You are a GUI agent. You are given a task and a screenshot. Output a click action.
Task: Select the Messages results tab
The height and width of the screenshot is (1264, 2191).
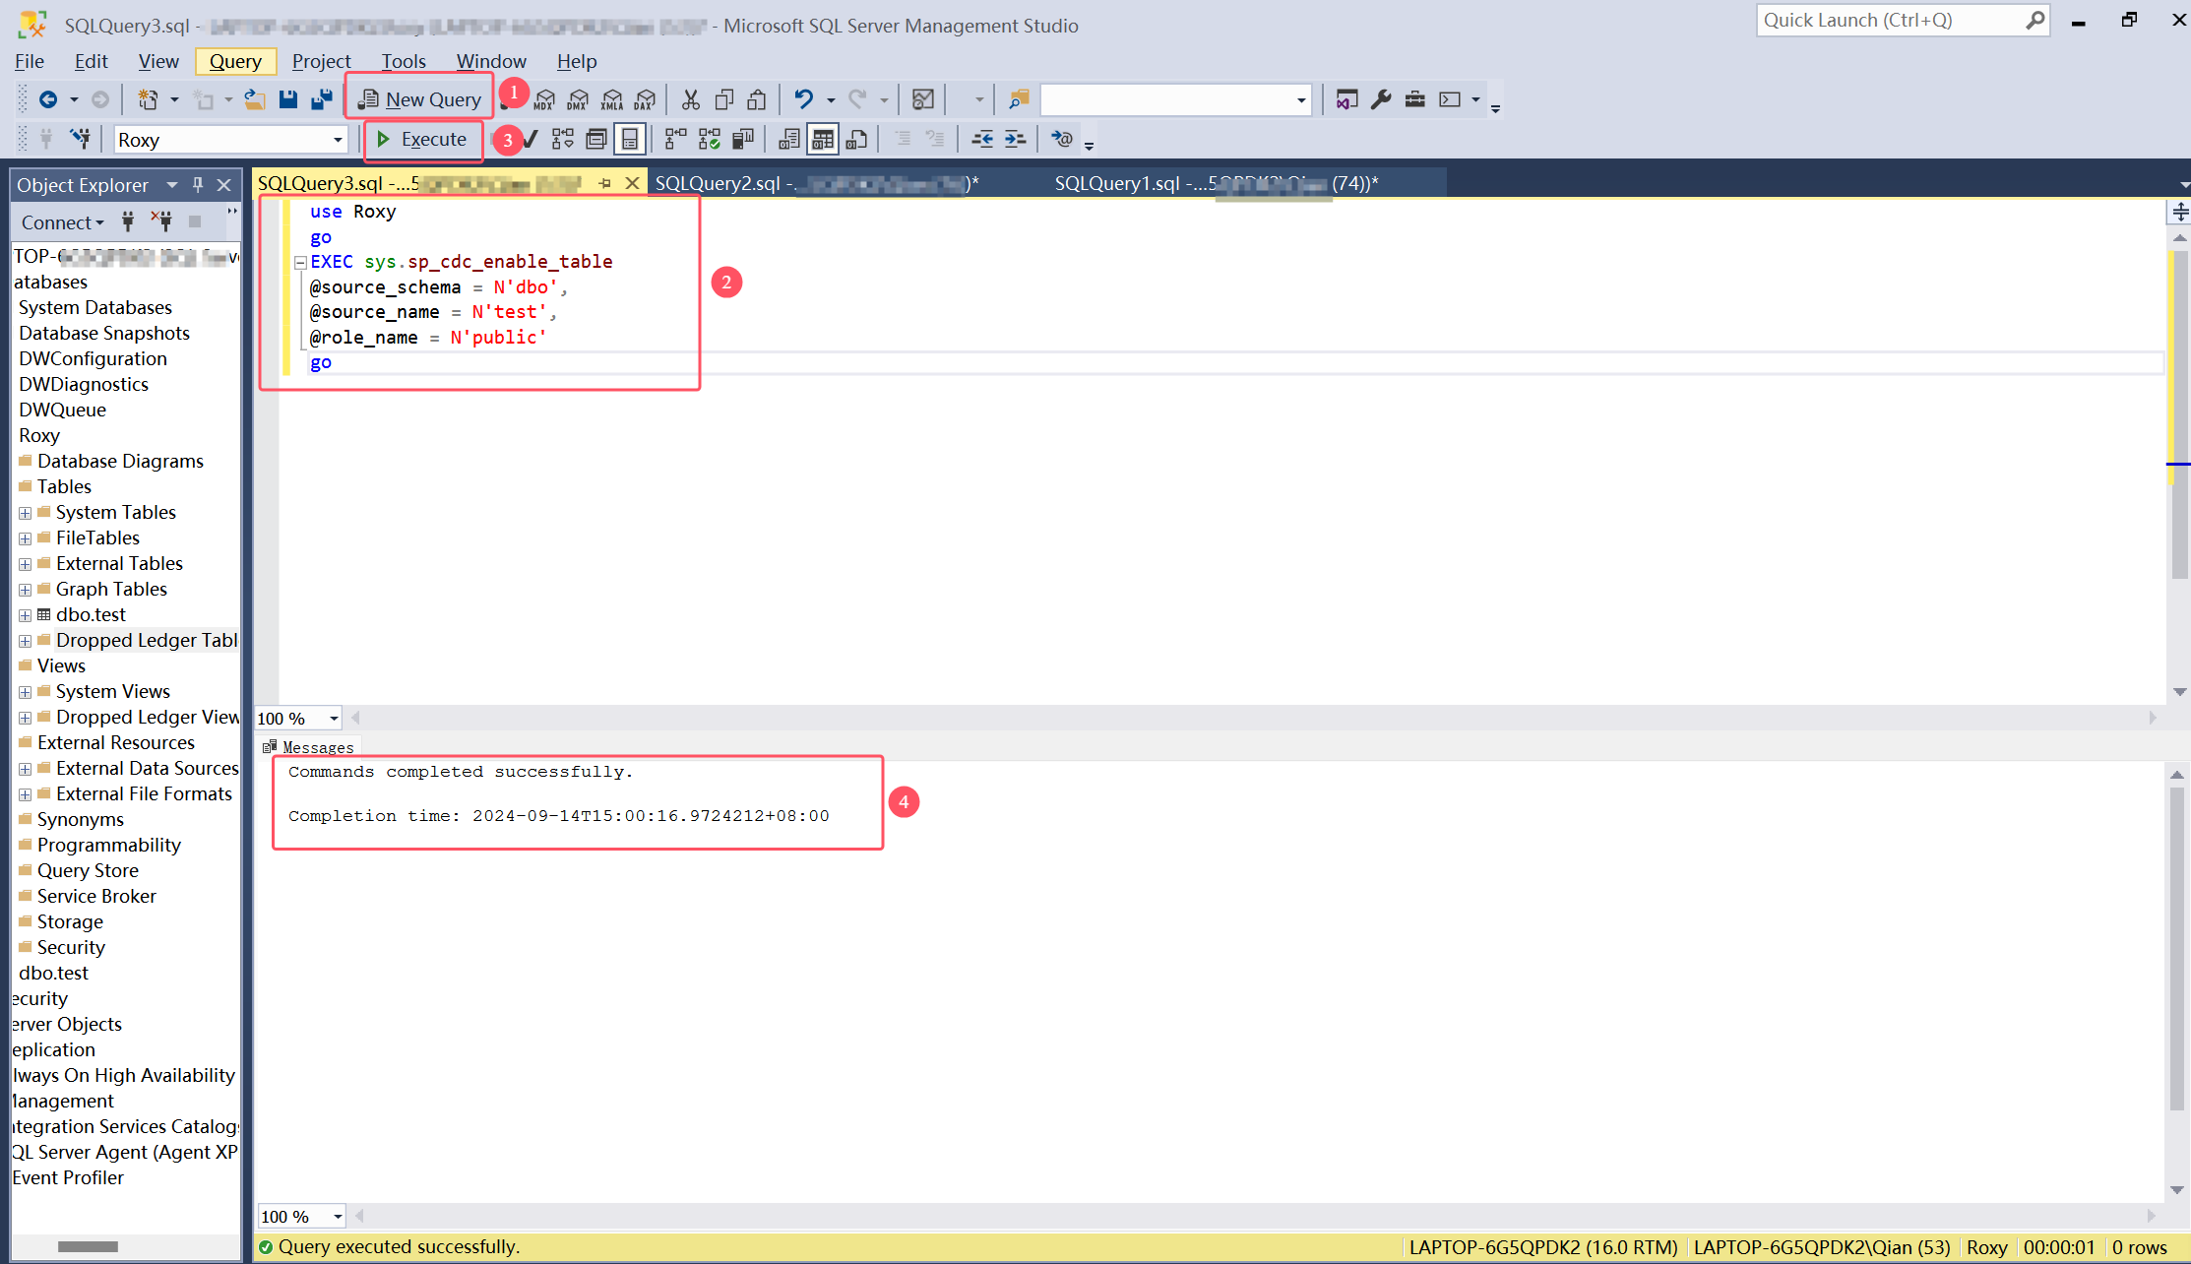click(308, 747)
